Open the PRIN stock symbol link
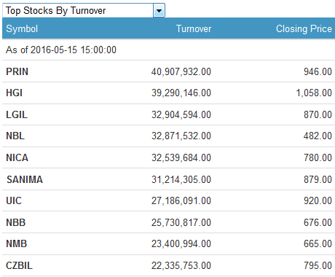This screenshot has width=335, height=277. click(x=17, y=71)
